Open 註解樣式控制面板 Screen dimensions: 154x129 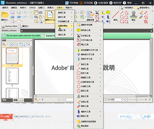(89, 122)
